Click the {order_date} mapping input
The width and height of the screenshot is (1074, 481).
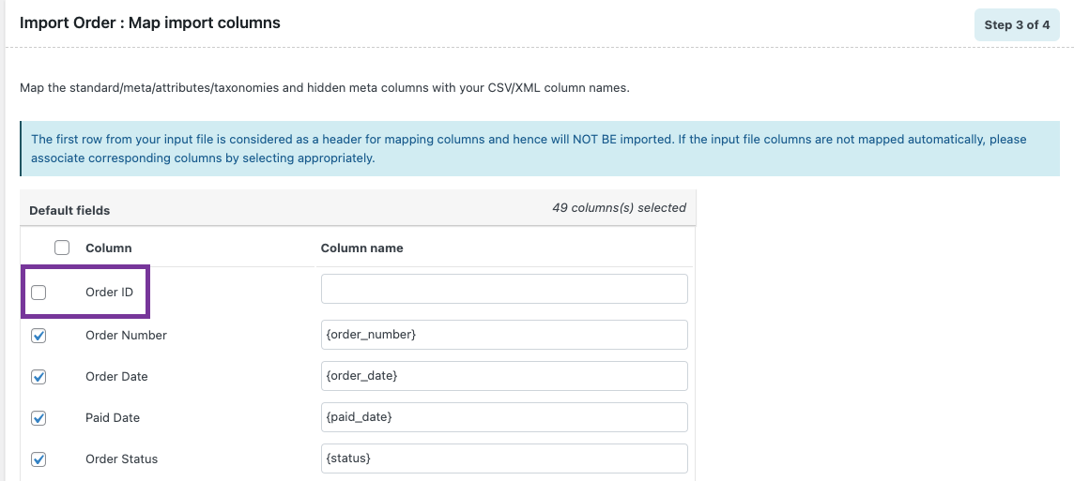[504, 376]
